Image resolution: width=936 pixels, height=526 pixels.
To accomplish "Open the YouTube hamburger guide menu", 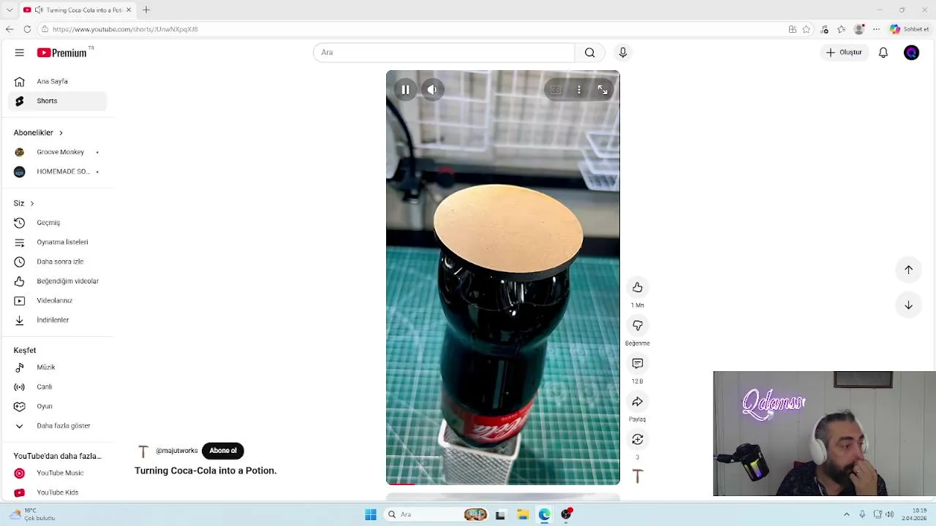I will (20, 53).
